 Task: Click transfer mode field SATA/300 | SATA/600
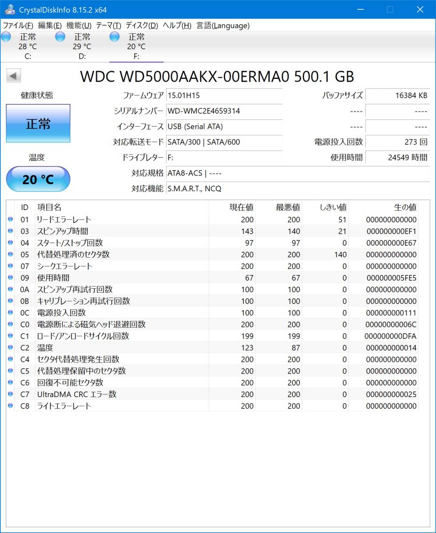tap(224, 142)
